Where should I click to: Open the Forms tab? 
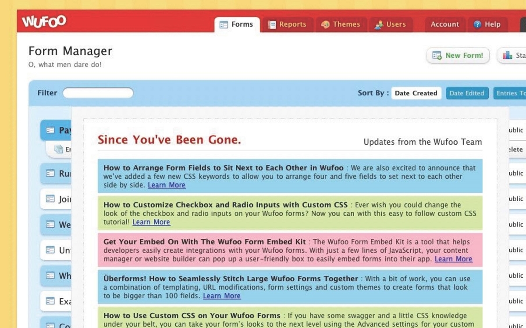pyautogui.click(x=237, y=24)
